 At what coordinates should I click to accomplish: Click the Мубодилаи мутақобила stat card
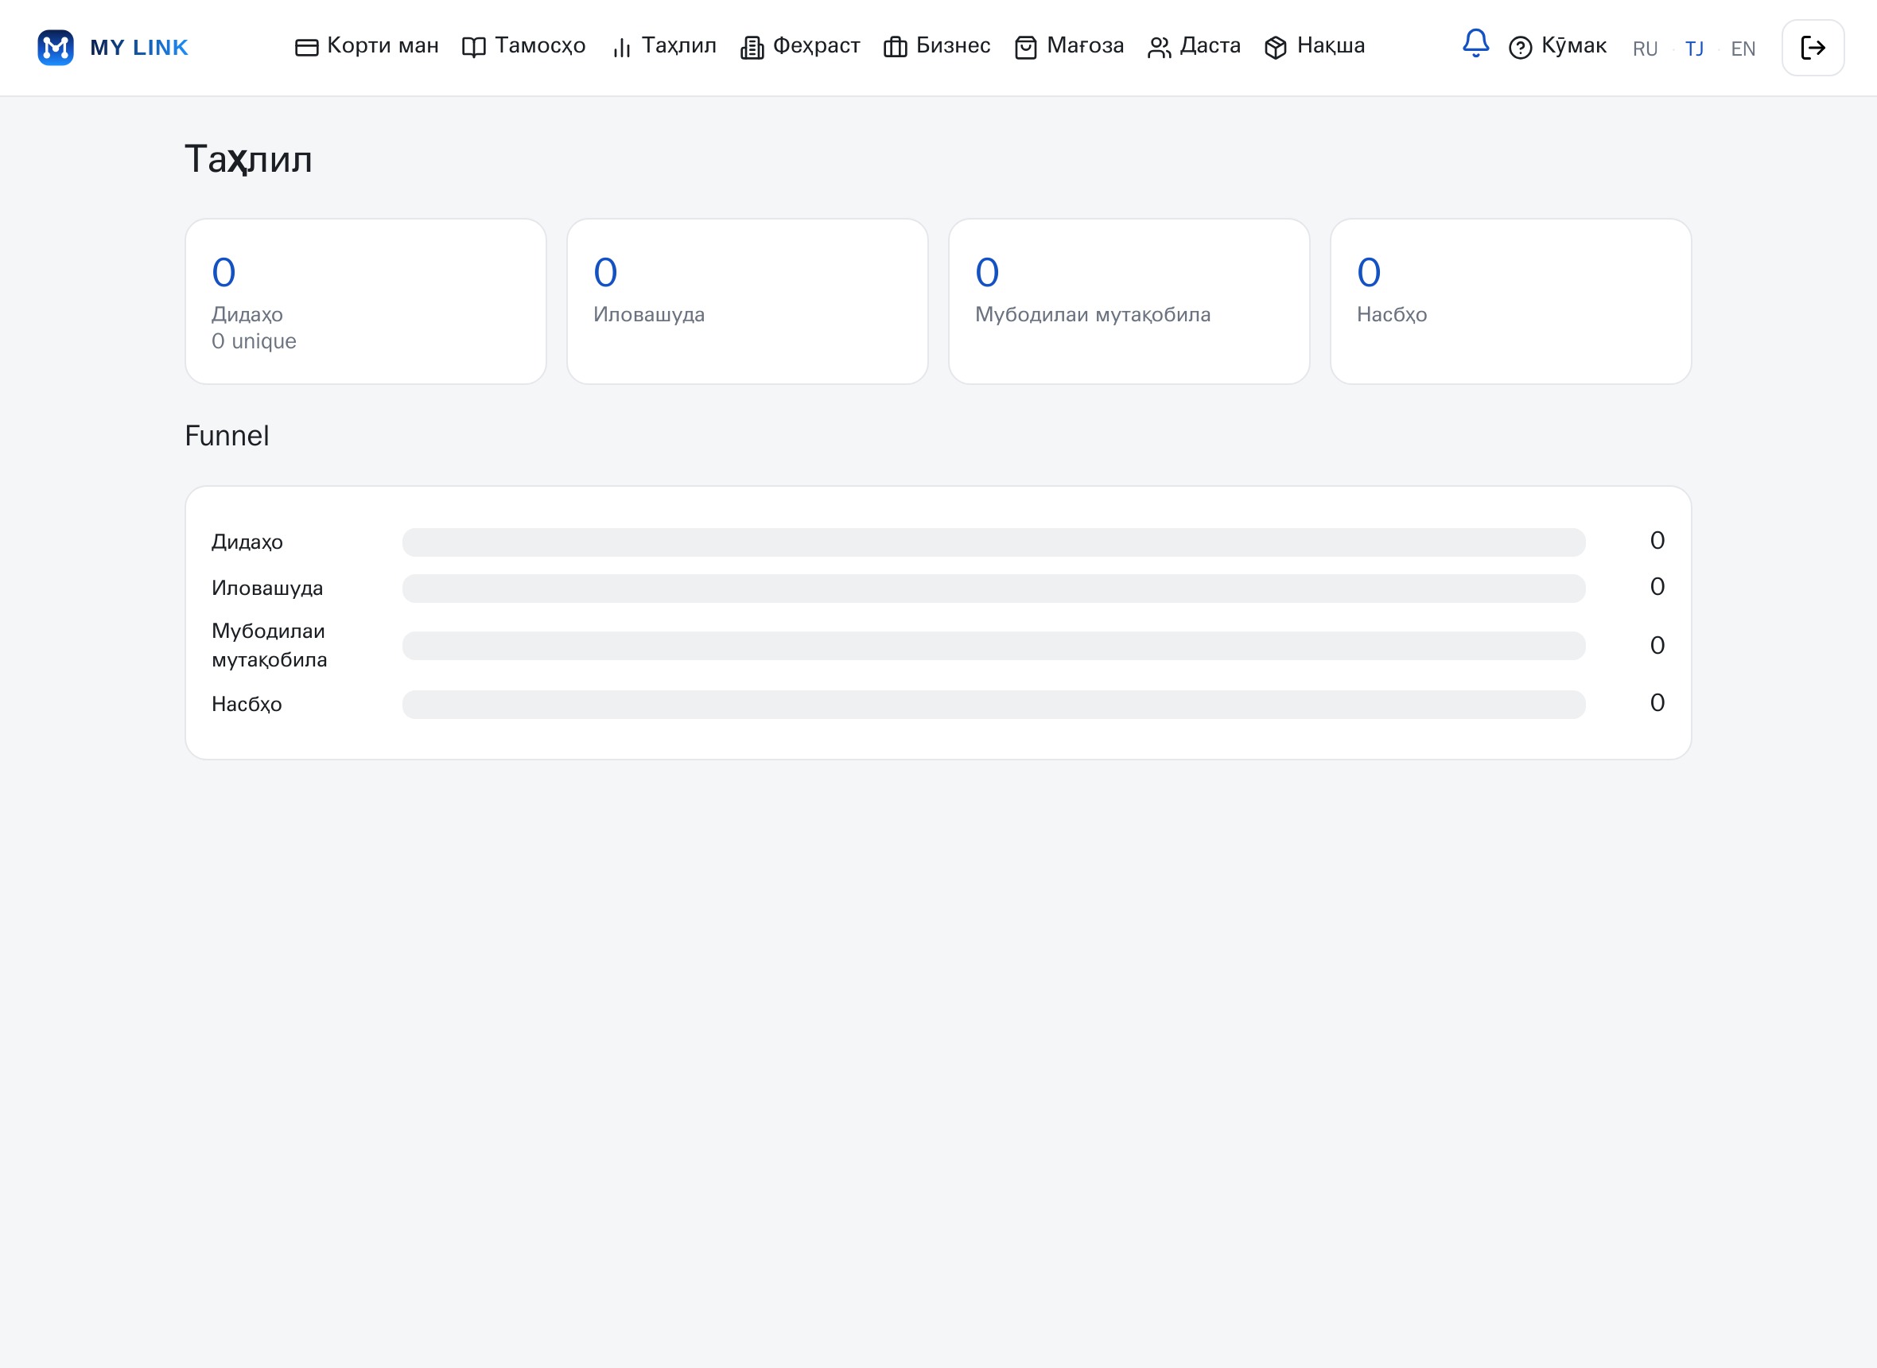click(x=1129, y=301)
